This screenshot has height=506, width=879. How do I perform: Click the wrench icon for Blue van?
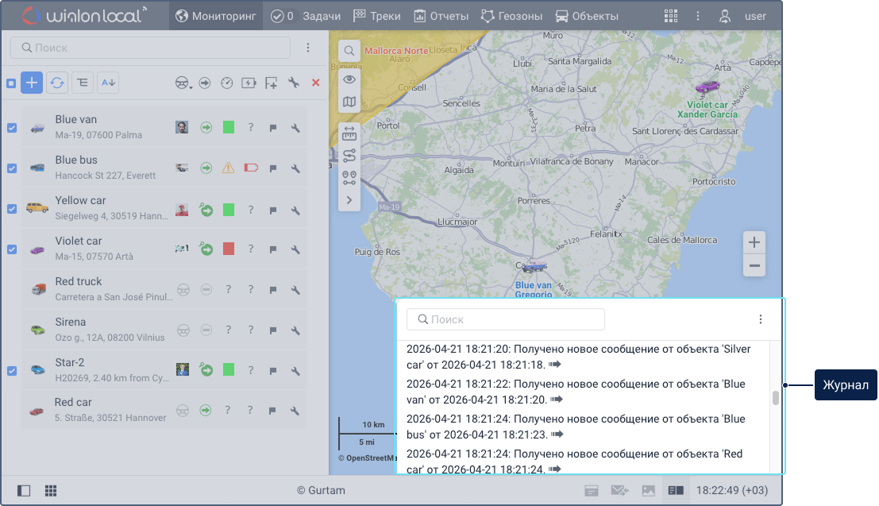tap(295, 127)
